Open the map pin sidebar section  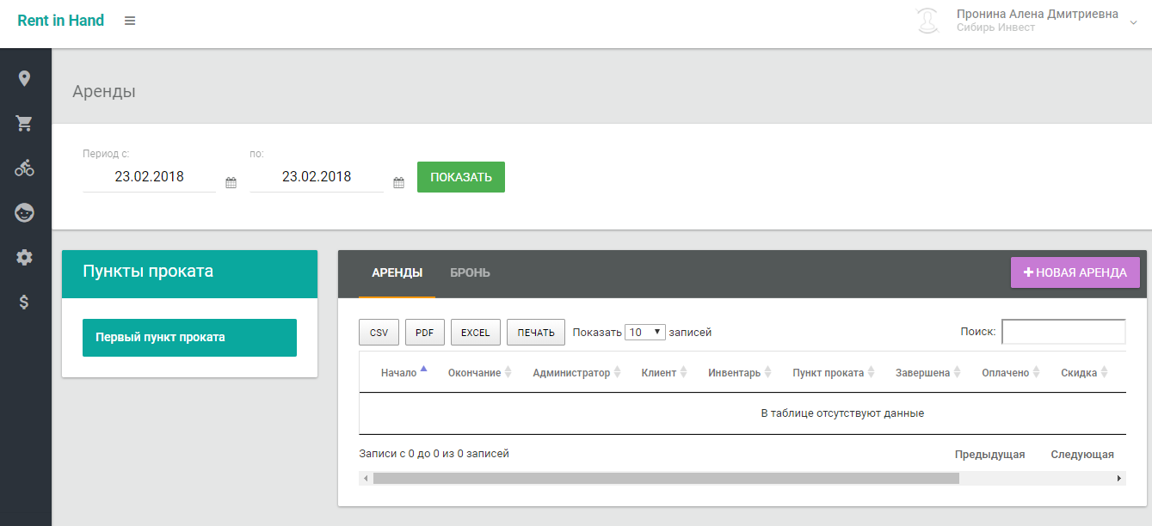point(25,79)
